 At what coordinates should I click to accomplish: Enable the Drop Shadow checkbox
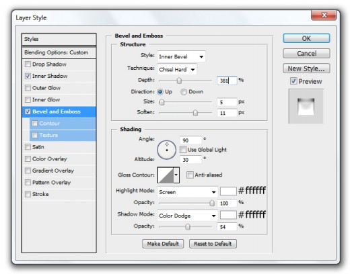point(28,64)
